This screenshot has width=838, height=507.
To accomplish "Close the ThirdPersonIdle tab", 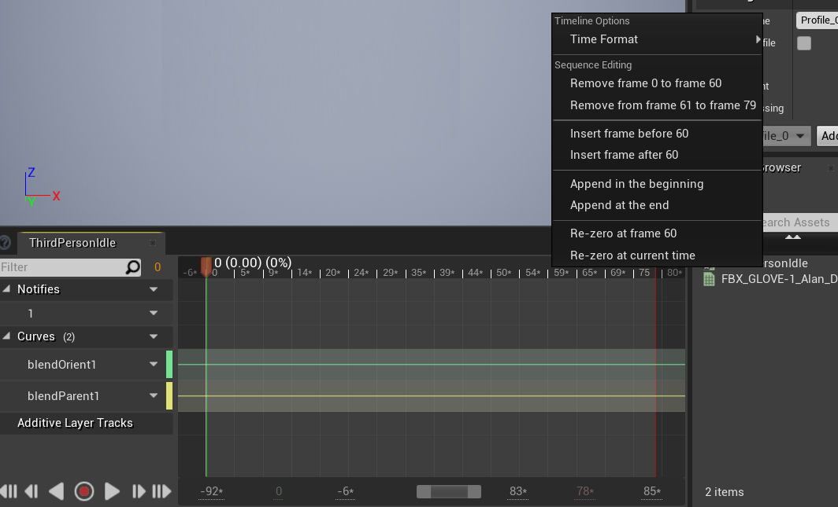I will click(152, 243).
